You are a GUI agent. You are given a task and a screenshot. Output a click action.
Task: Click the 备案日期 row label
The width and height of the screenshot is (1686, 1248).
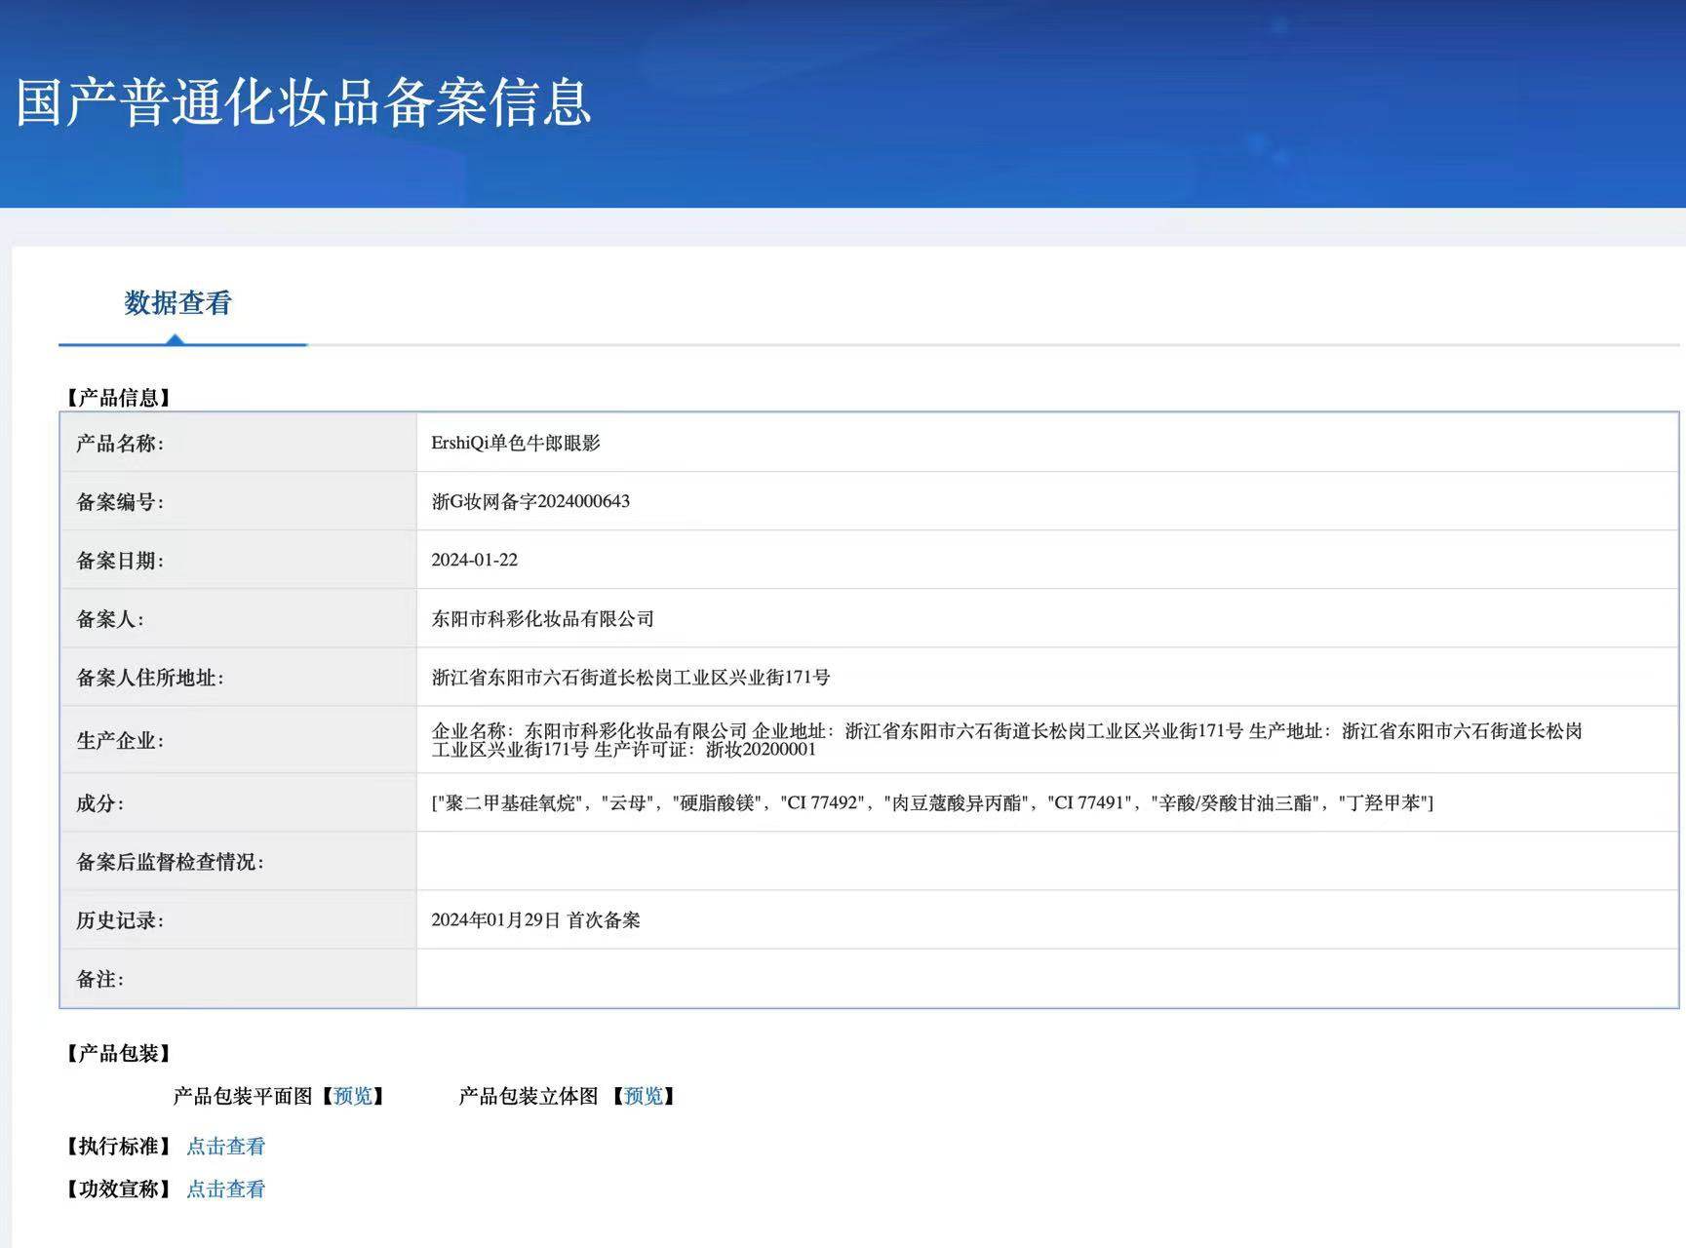[x=120, y=561]
